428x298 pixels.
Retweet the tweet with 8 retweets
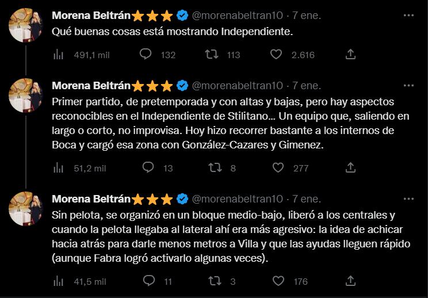point(214,168)
